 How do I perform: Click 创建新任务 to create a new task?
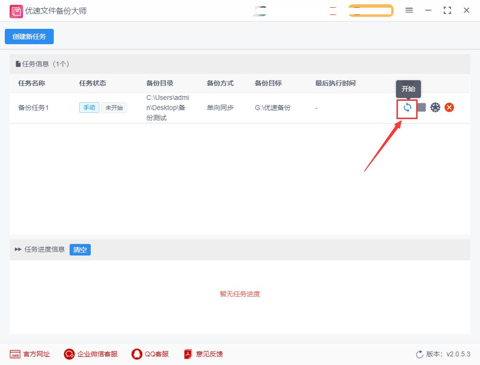pyautogui.click(x=29, y=36)
